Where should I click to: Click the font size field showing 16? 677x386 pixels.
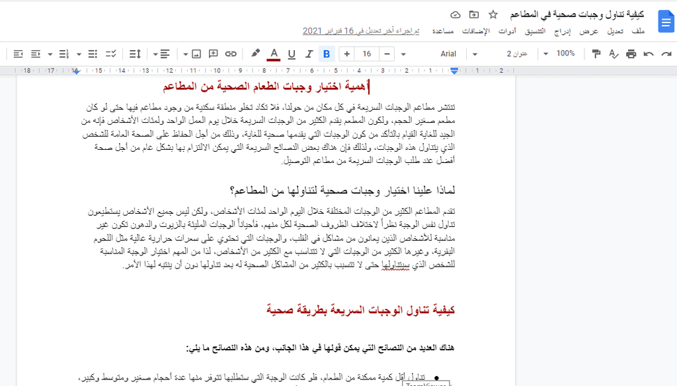pos(366,54)
